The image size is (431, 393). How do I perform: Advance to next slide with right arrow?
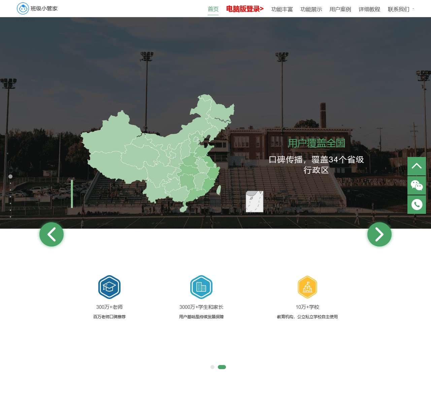(379, 234)
